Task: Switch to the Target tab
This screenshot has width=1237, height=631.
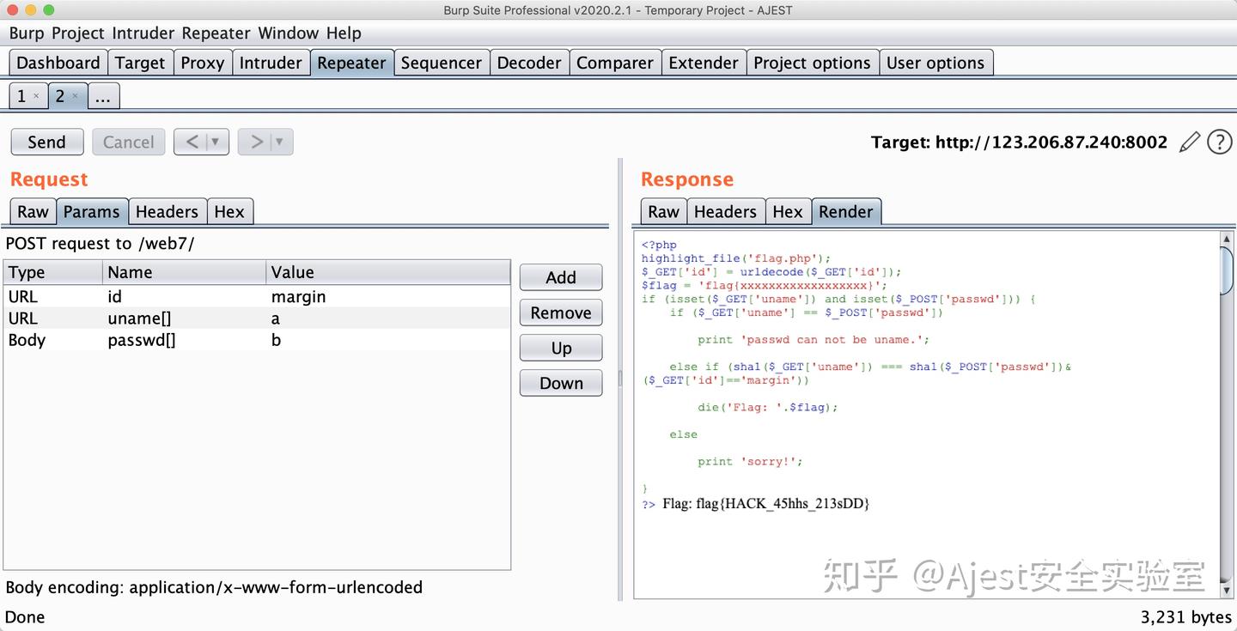Action: pyautogui.click(x=140, y=63)
